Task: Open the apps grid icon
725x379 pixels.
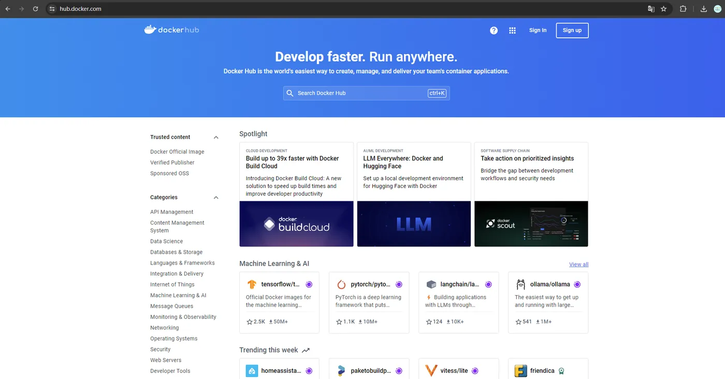Action: pyautogui.click(x=512, y=31)
